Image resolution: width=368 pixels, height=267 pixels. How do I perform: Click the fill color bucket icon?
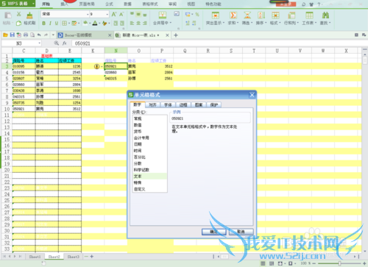coord(85,23)
